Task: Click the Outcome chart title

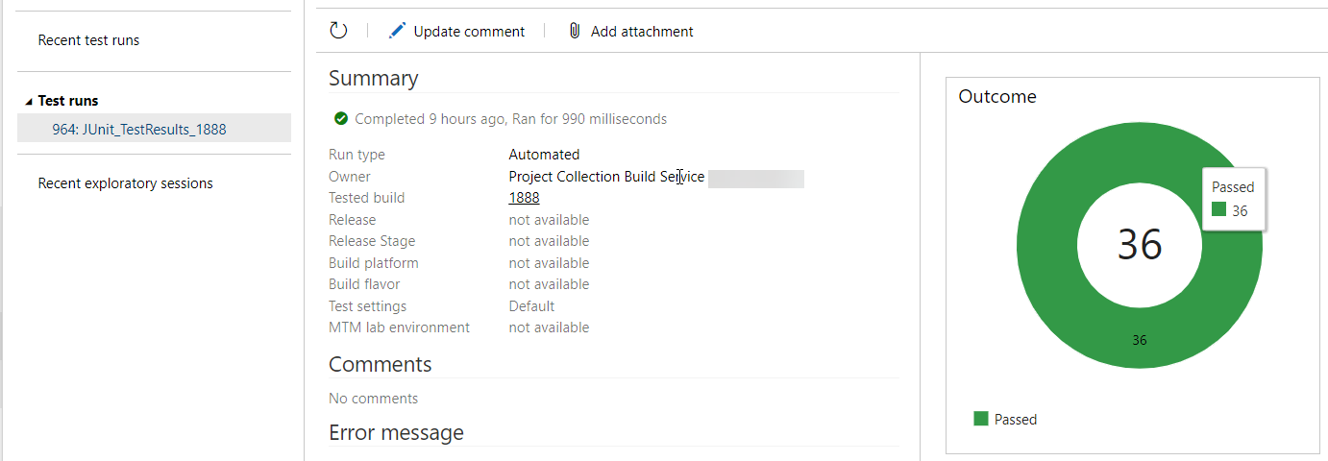Action: [997, 97]
